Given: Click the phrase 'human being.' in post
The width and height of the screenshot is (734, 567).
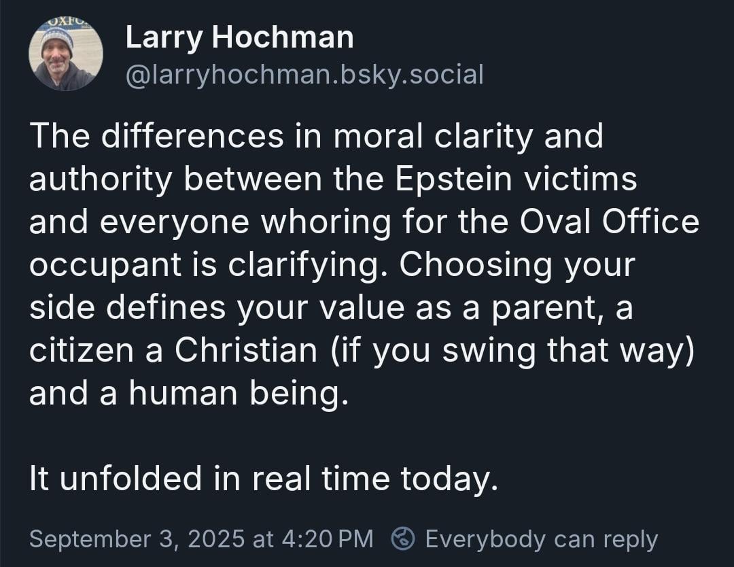Looking at the screenshot, I should tap(239, 392).
